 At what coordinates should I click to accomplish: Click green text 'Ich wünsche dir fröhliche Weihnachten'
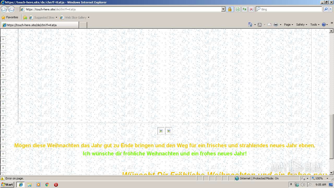point(165,154)
